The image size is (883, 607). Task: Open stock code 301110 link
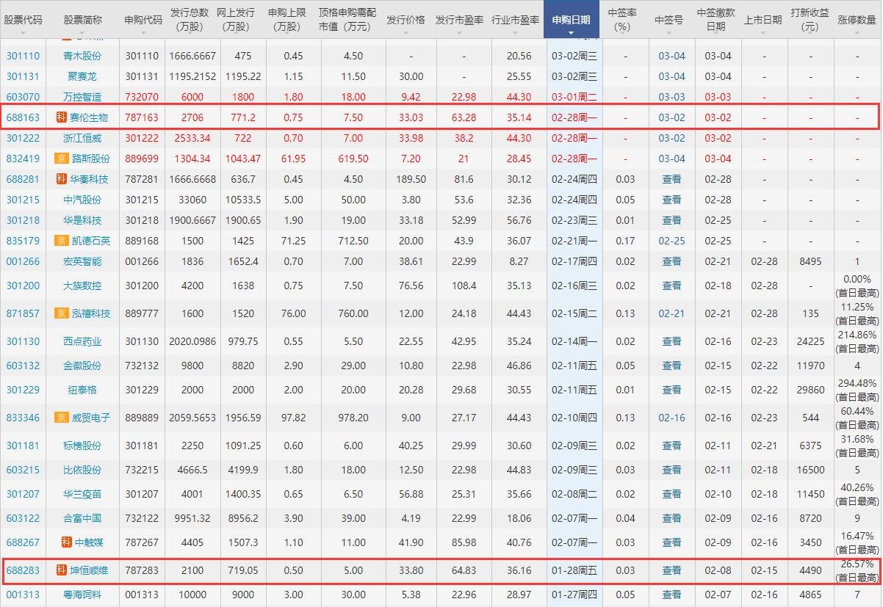(x=24, y=56)
